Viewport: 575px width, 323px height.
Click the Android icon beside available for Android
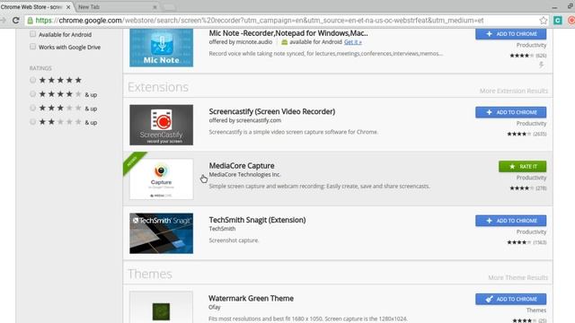284,42
